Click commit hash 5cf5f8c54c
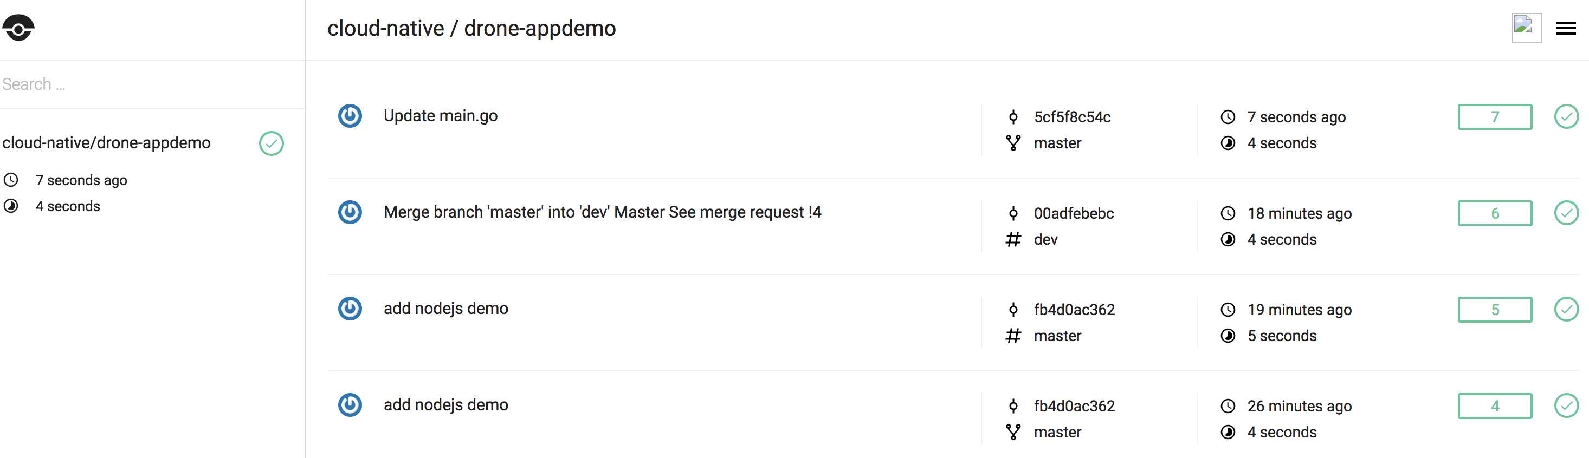 (1072, 117)
